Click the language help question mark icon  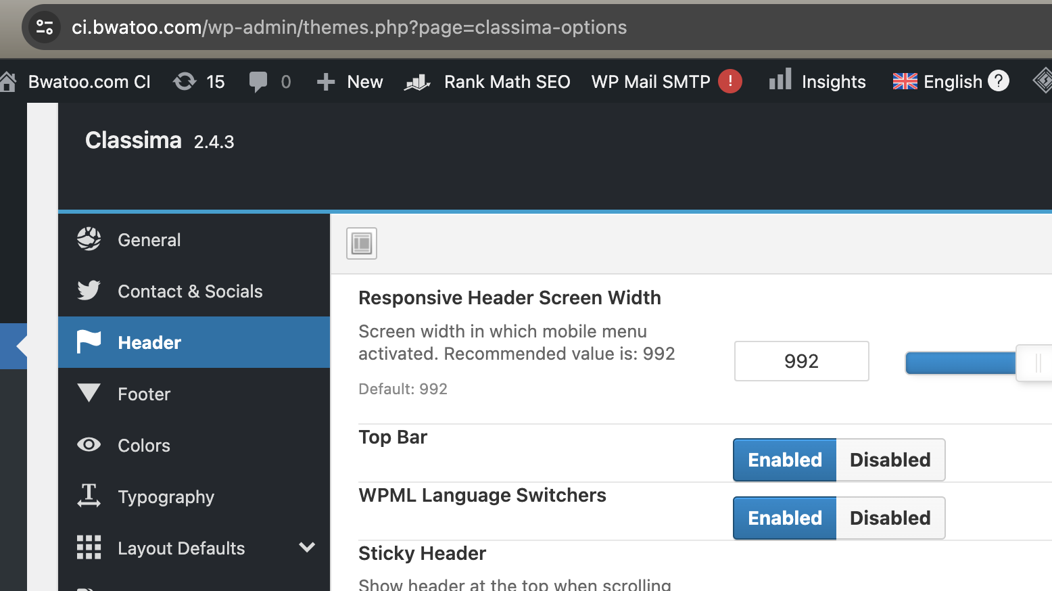[x=999, y=81]
